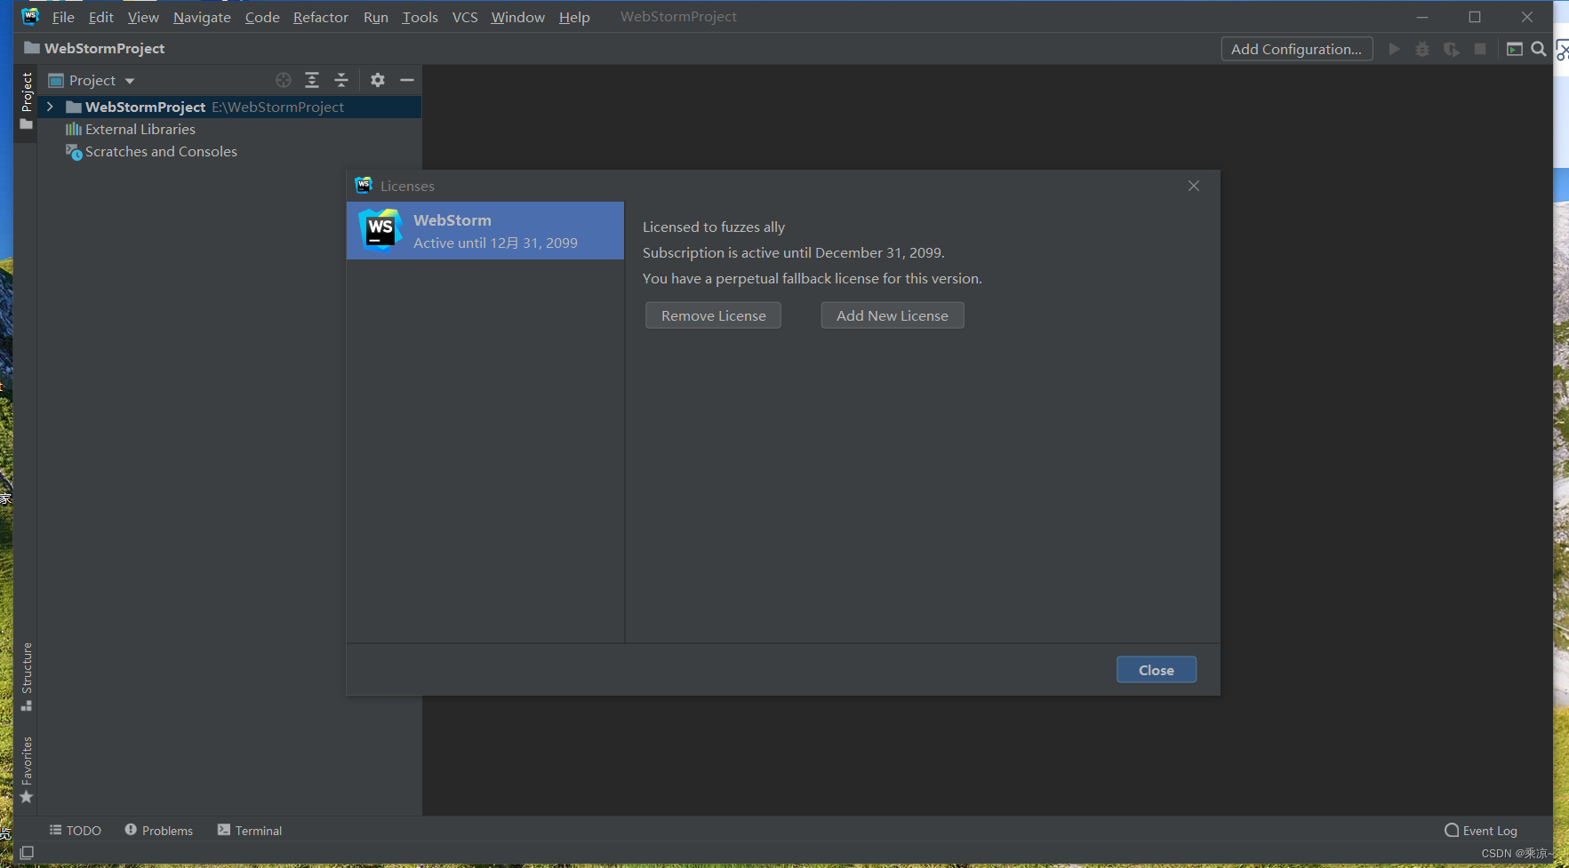Click the perpetual fallback license text

[813, 278]
